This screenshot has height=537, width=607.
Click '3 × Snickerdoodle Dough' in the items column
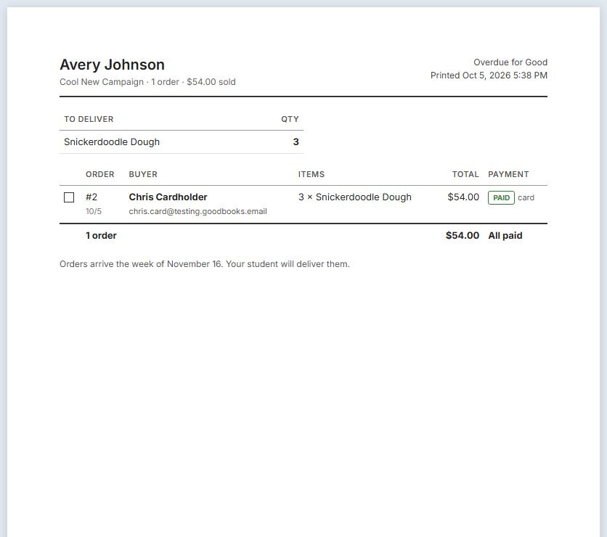(354, 197)
